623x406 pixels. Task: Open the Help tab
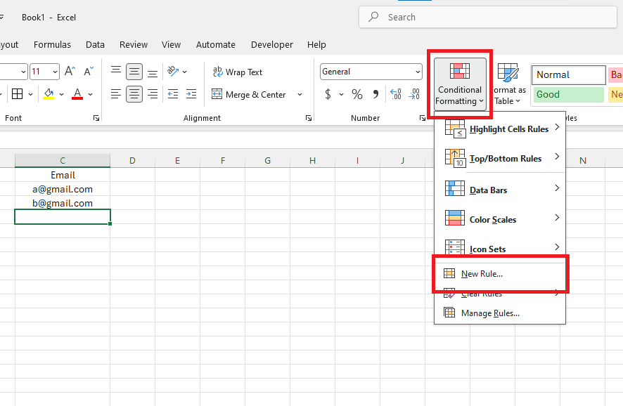[x=316, y=44]
